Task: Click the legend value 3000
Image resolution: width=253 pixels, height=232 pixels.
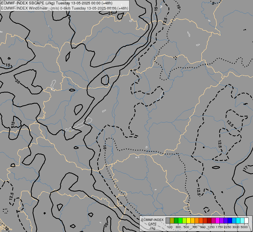Action: click(236, 227)
